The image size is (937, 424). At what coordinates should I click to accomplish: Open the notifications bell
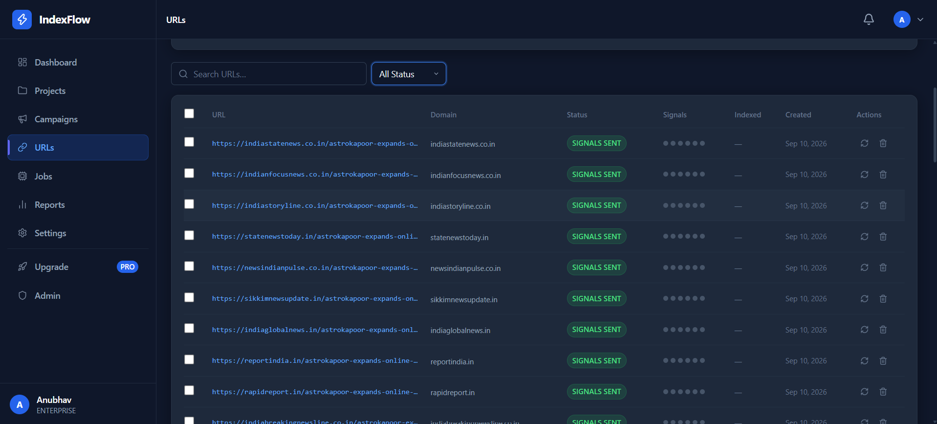tap(869, 20)
